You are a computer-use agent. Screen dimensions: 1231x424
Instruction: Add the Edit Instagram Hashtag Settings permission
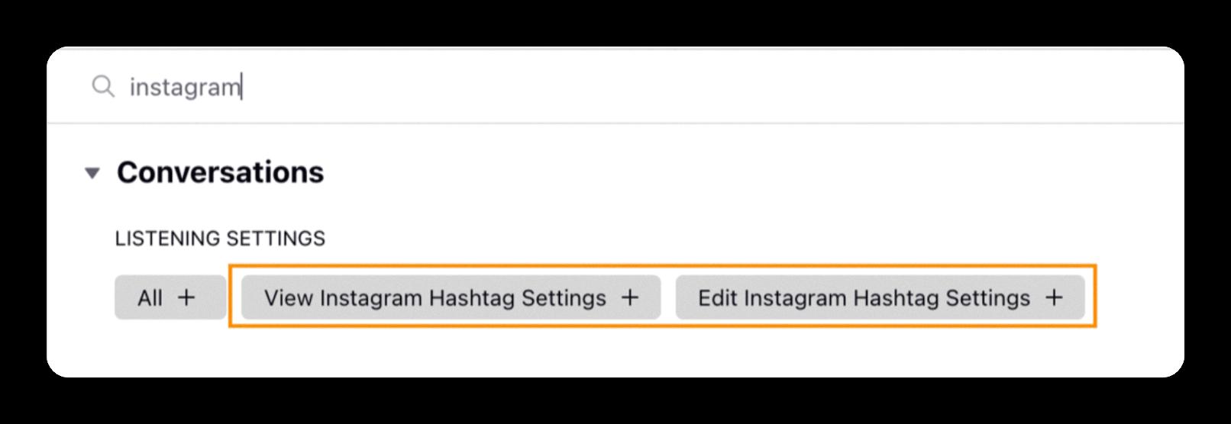click(880, 297)
